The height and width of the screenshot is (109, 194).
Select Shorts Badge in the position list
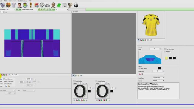(8, 84)
